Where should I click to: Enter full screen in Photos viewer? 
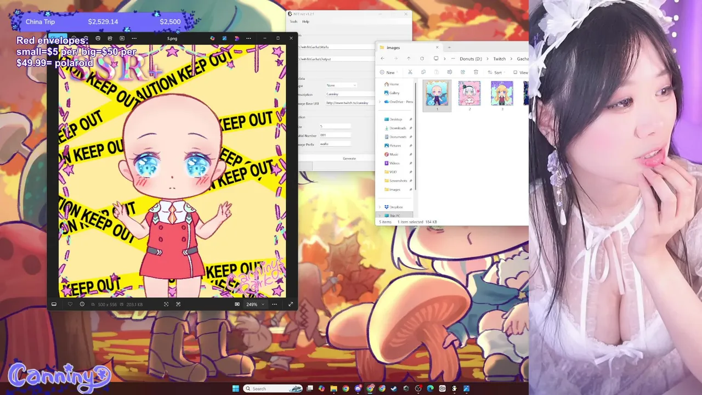click(x=290, y=304)
